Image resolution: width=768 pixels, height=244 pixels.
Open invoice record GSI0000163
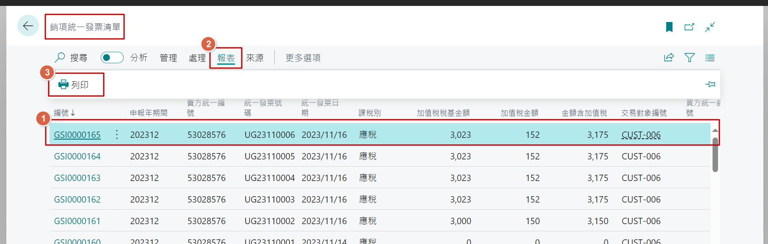click(x=77, y=178)
